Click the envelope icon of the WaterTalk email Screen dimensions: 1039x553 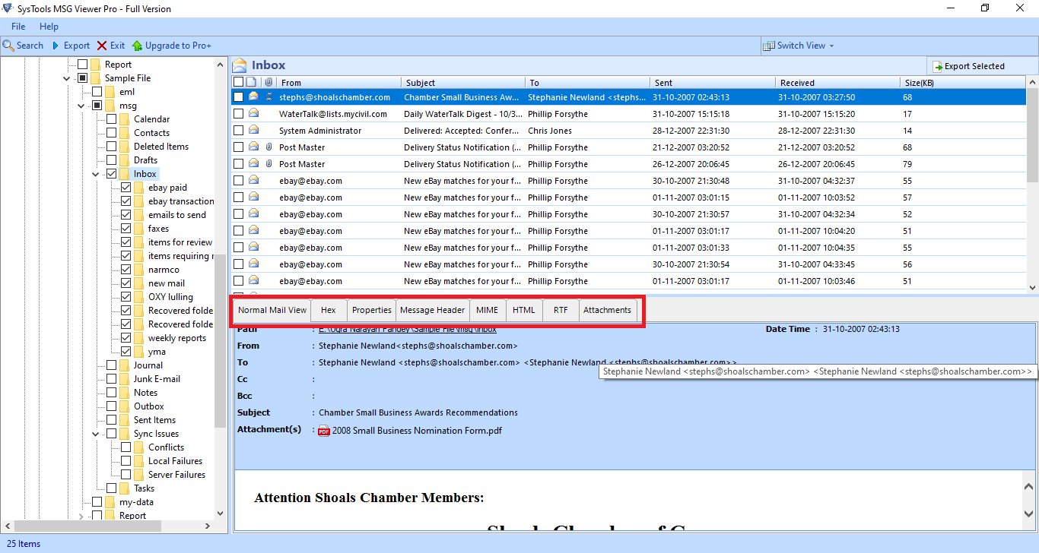pyautogui.click(x=253, y=114)
